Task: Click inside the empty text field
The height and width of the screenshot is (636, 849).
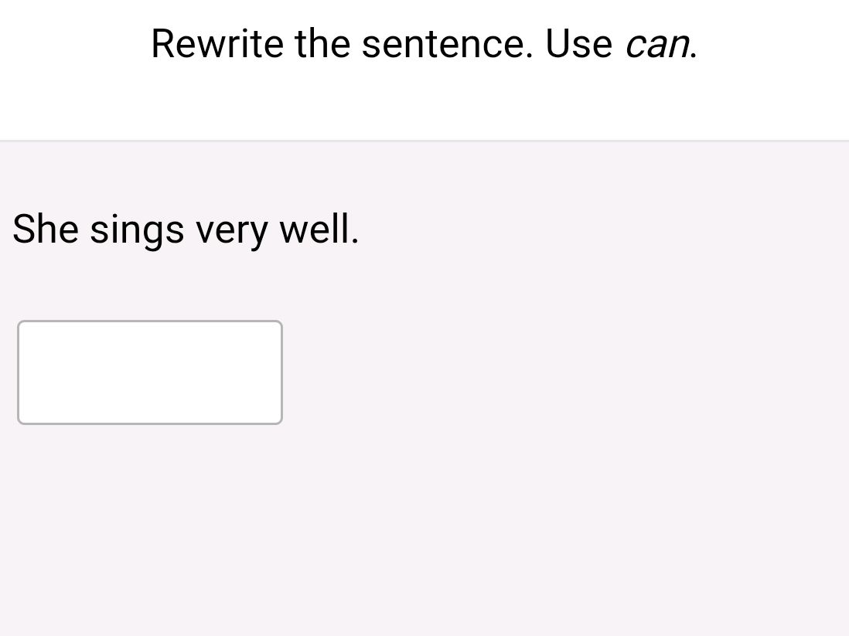Action: click(149, 372)
